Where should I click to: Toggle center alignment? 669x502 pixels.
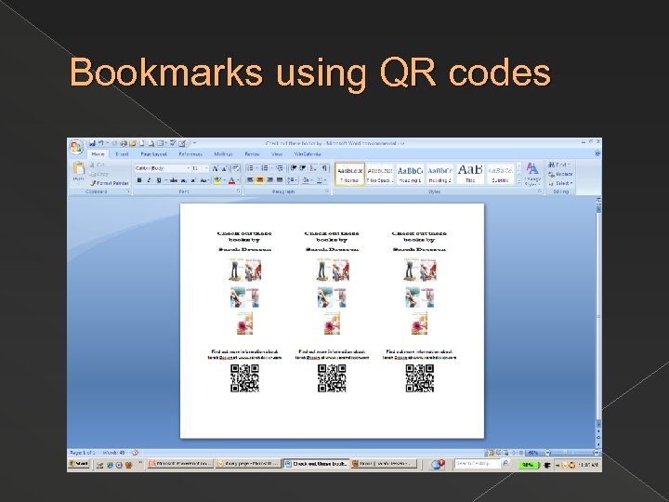(260, 180)
